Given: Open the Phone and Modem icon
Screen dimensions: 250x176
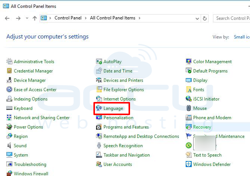Looking at the screenshot, I should 189,117.
